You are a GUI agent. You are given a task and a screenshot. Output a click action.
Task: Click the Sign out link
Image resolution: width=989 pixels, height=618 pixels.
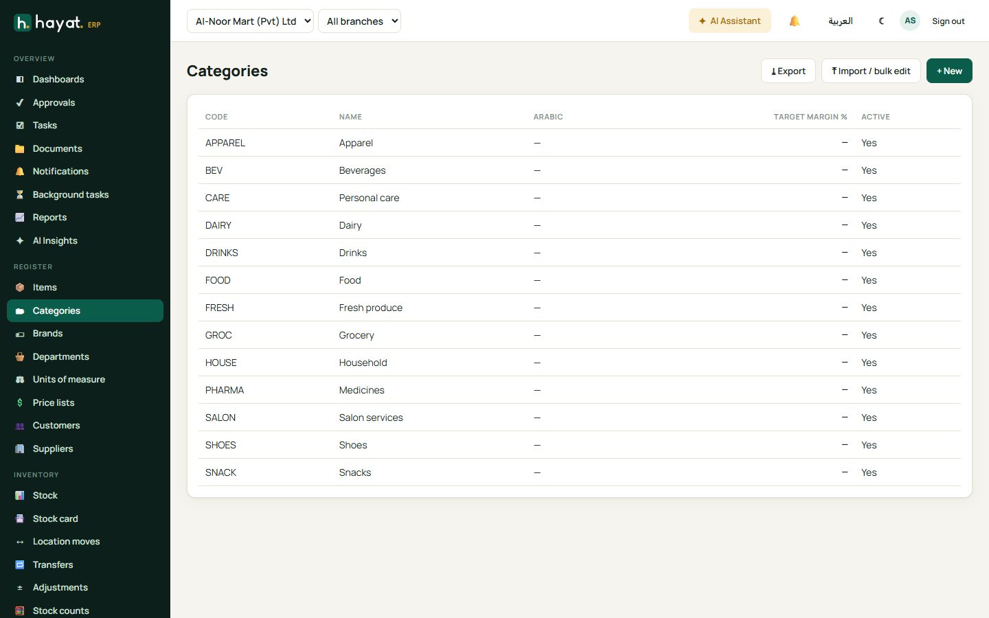[948, 21]
